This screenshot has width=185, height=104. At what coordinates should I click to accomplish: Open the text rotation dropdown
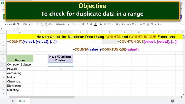point(134,24)
